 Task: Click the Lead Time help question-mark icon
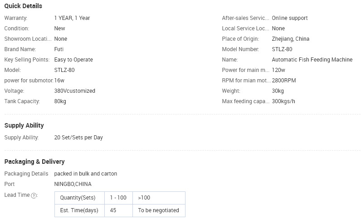pyautogui.click(x=34, y=195)
